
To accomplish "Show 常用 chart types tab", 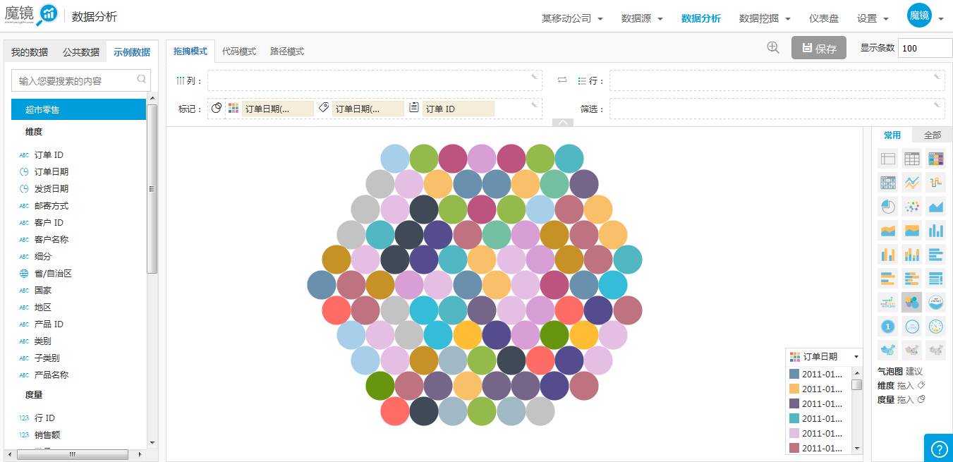I will coord(892,135).
